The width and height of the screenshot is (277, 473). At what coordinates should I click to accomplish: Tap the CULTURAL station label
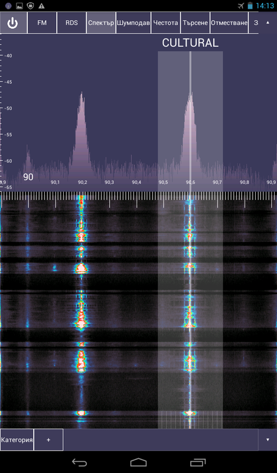tap(190, 43)
